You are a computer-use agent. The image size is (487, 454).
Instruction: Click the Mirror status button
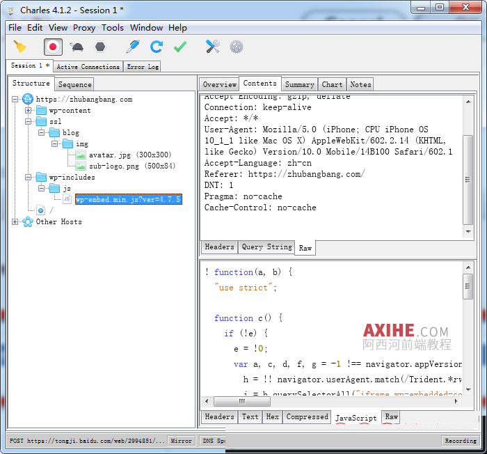181,441
